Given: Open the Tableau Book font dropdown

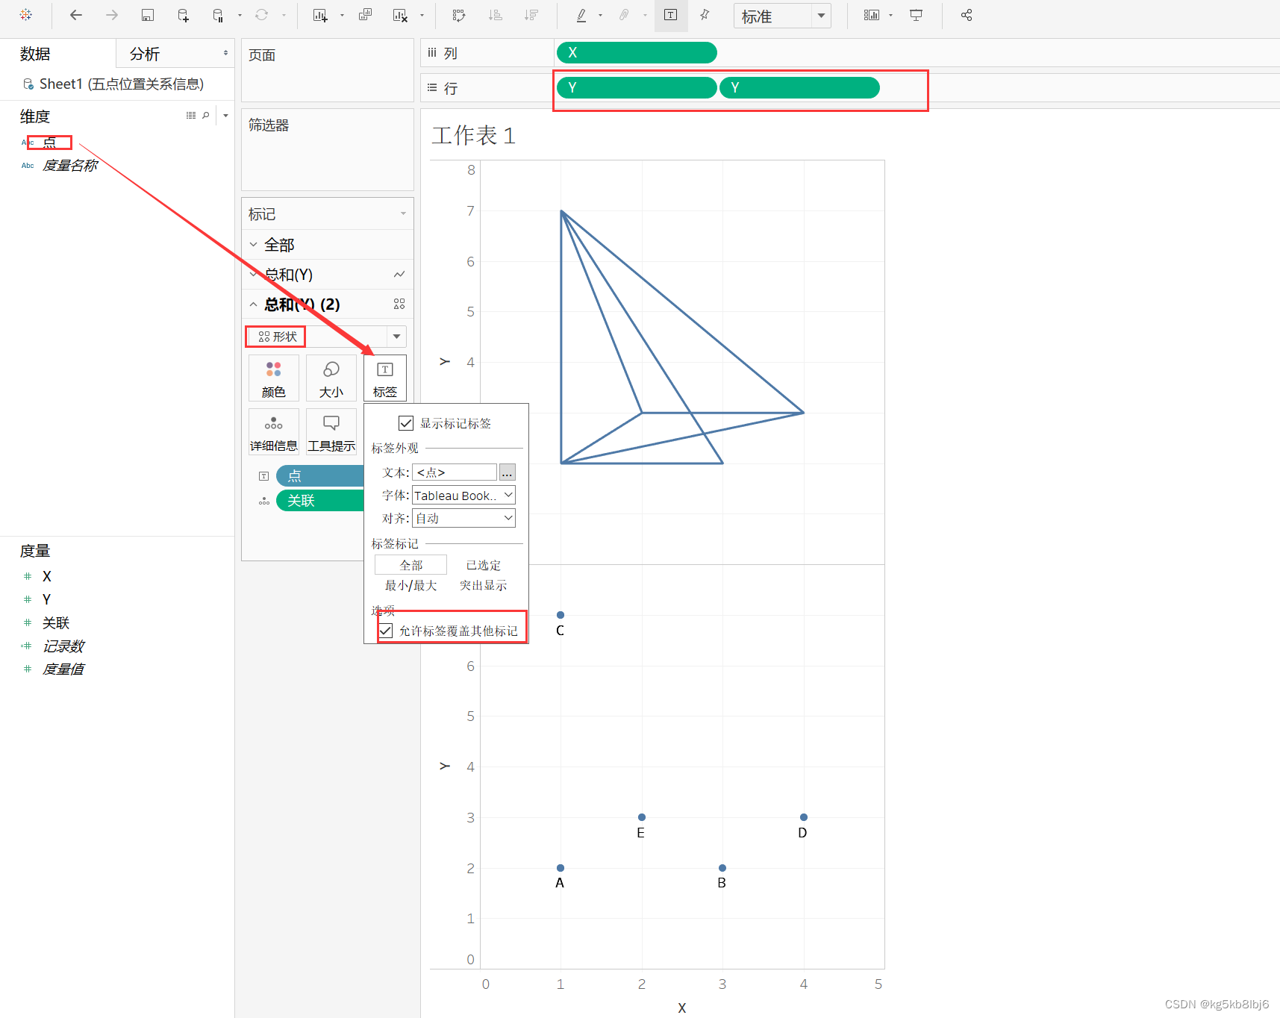Looking at the screenshot, I should pos(463,496).
